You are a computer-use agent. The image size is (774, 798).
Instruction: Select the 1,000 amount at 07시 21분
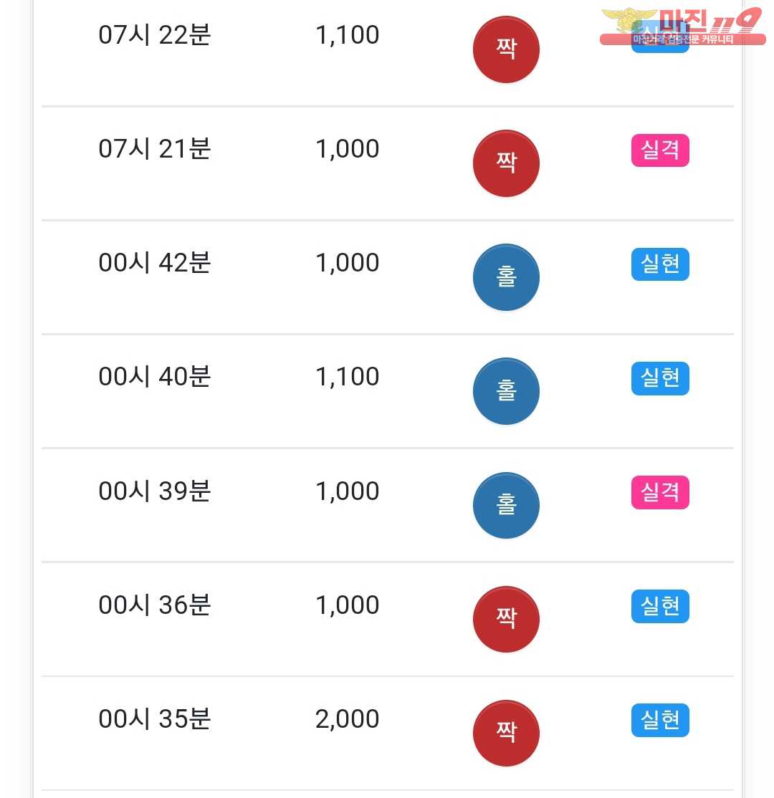(x=348, y=149)
